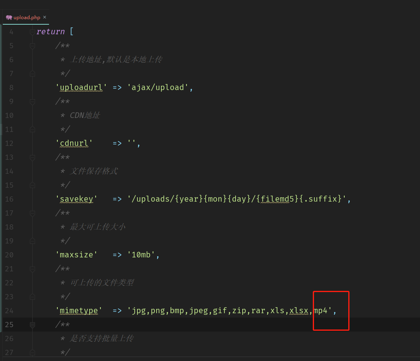
Task: Click the 'ajax/upload' string value
Action: point(157,88)
